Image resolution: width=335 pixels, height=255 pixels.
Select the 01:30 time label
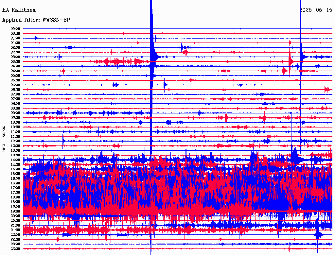tap(15, 43)
